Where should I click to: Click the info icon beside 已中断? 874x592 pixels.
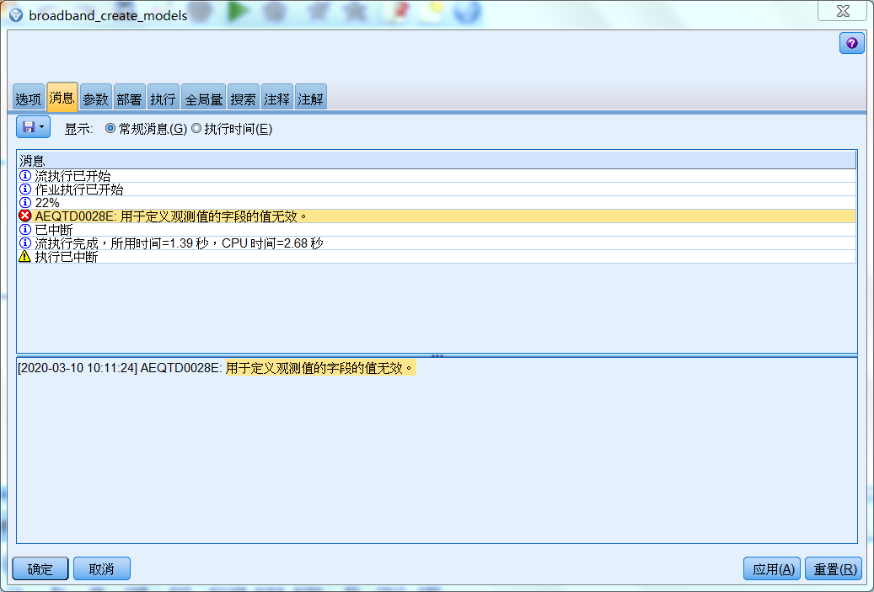25,229
